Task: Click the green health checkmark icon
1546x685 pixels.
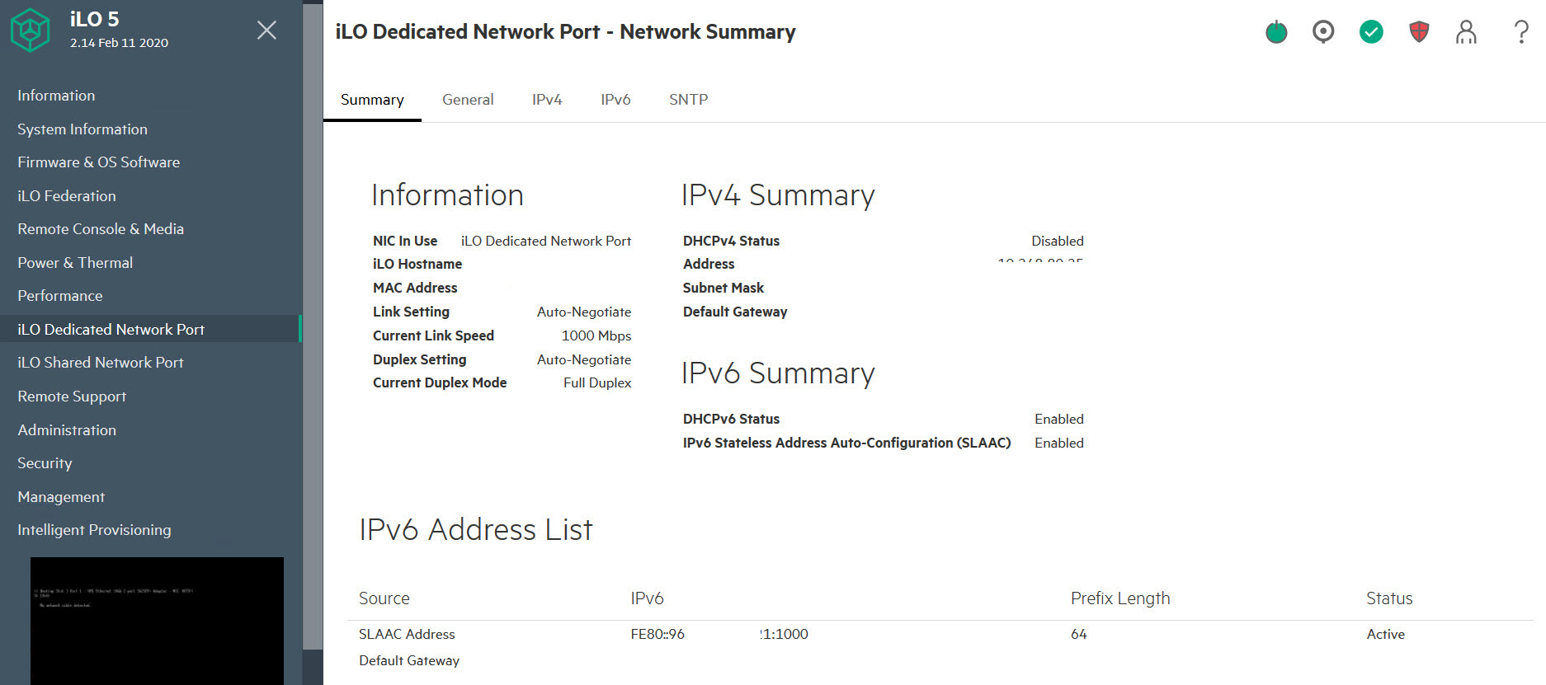Action: (1371, 32)
